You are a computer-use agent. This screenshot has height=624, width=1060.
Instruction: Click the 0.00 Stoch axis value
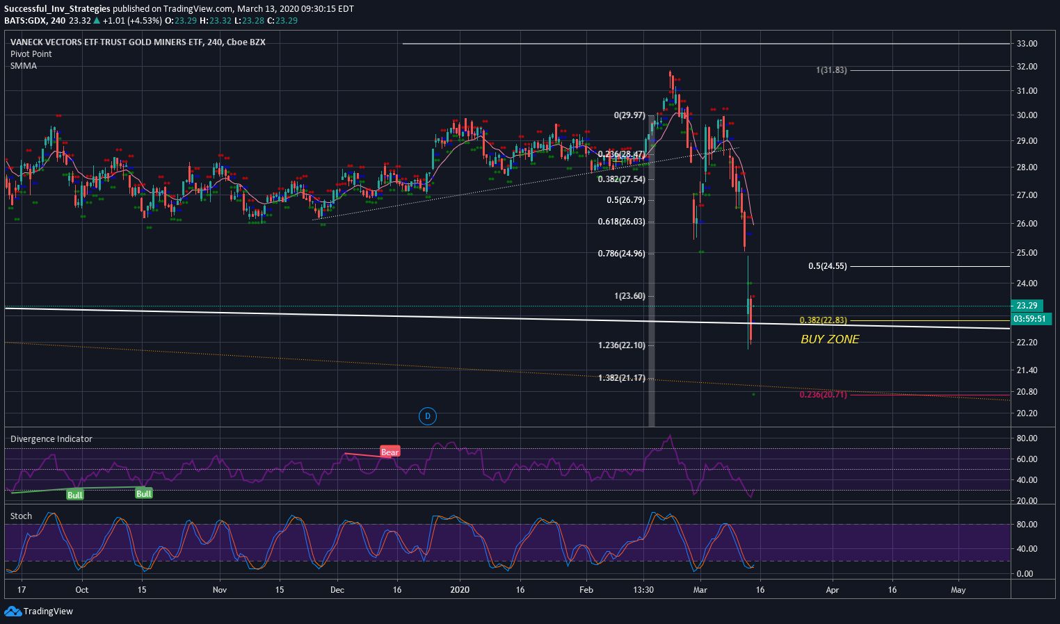click(1025, 574)
